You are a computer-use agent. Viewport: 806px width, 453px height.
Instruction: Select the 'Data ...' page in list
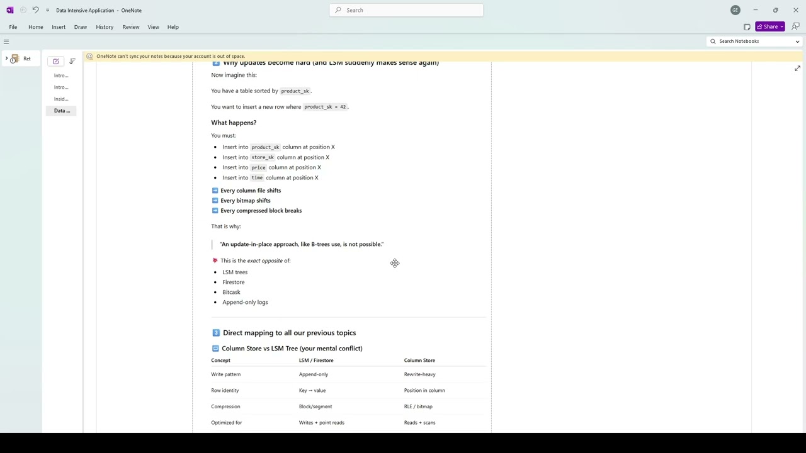62,111
